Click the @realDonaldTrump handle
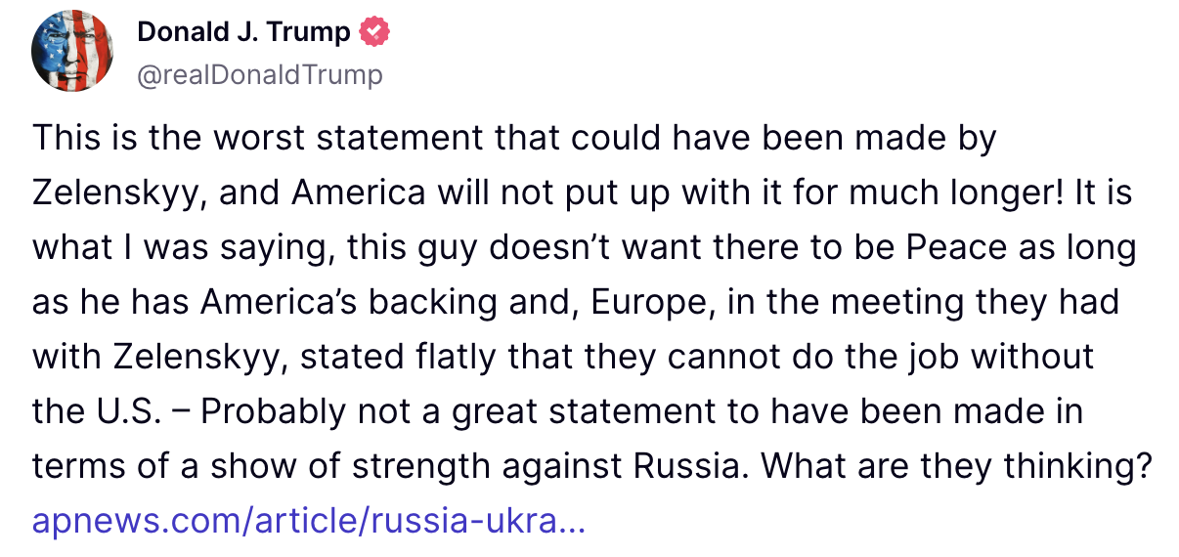1179x557 pixels. [259, 74]
